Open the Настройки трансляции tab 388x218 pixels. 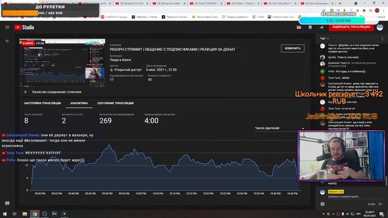pos(42,104)
